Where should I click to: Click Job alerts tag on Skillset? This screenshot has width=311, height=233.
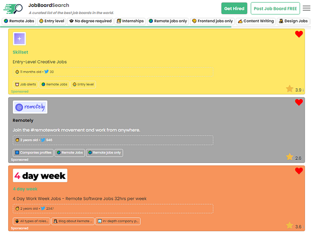25,85
